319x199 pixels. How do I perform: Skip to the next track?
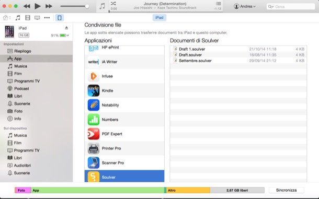coord(49,6)
